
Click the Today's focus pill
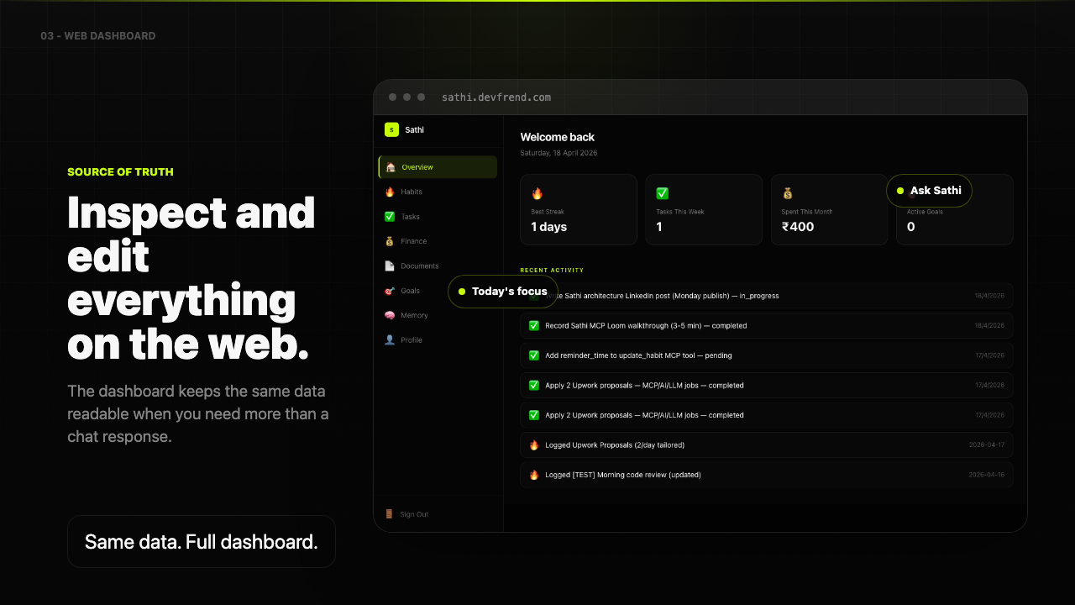(503, 292)
